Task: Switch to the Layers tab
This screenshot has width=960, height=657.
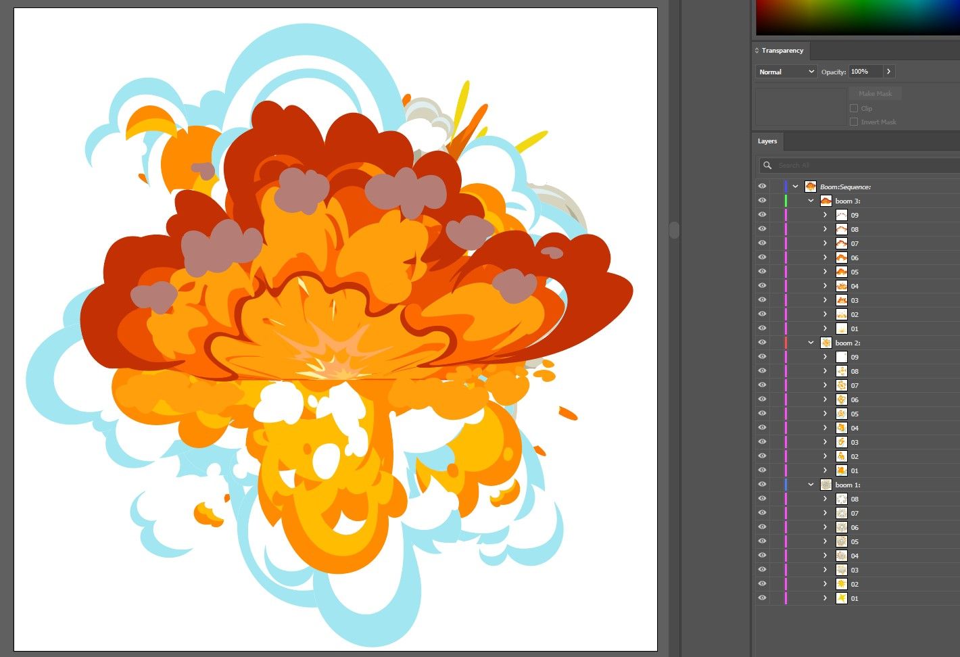Action: click(767, 141)
